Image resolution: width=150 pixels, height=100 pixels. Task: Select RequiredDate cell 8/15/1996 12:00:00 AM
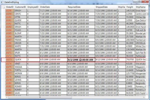tap(81, 14)
